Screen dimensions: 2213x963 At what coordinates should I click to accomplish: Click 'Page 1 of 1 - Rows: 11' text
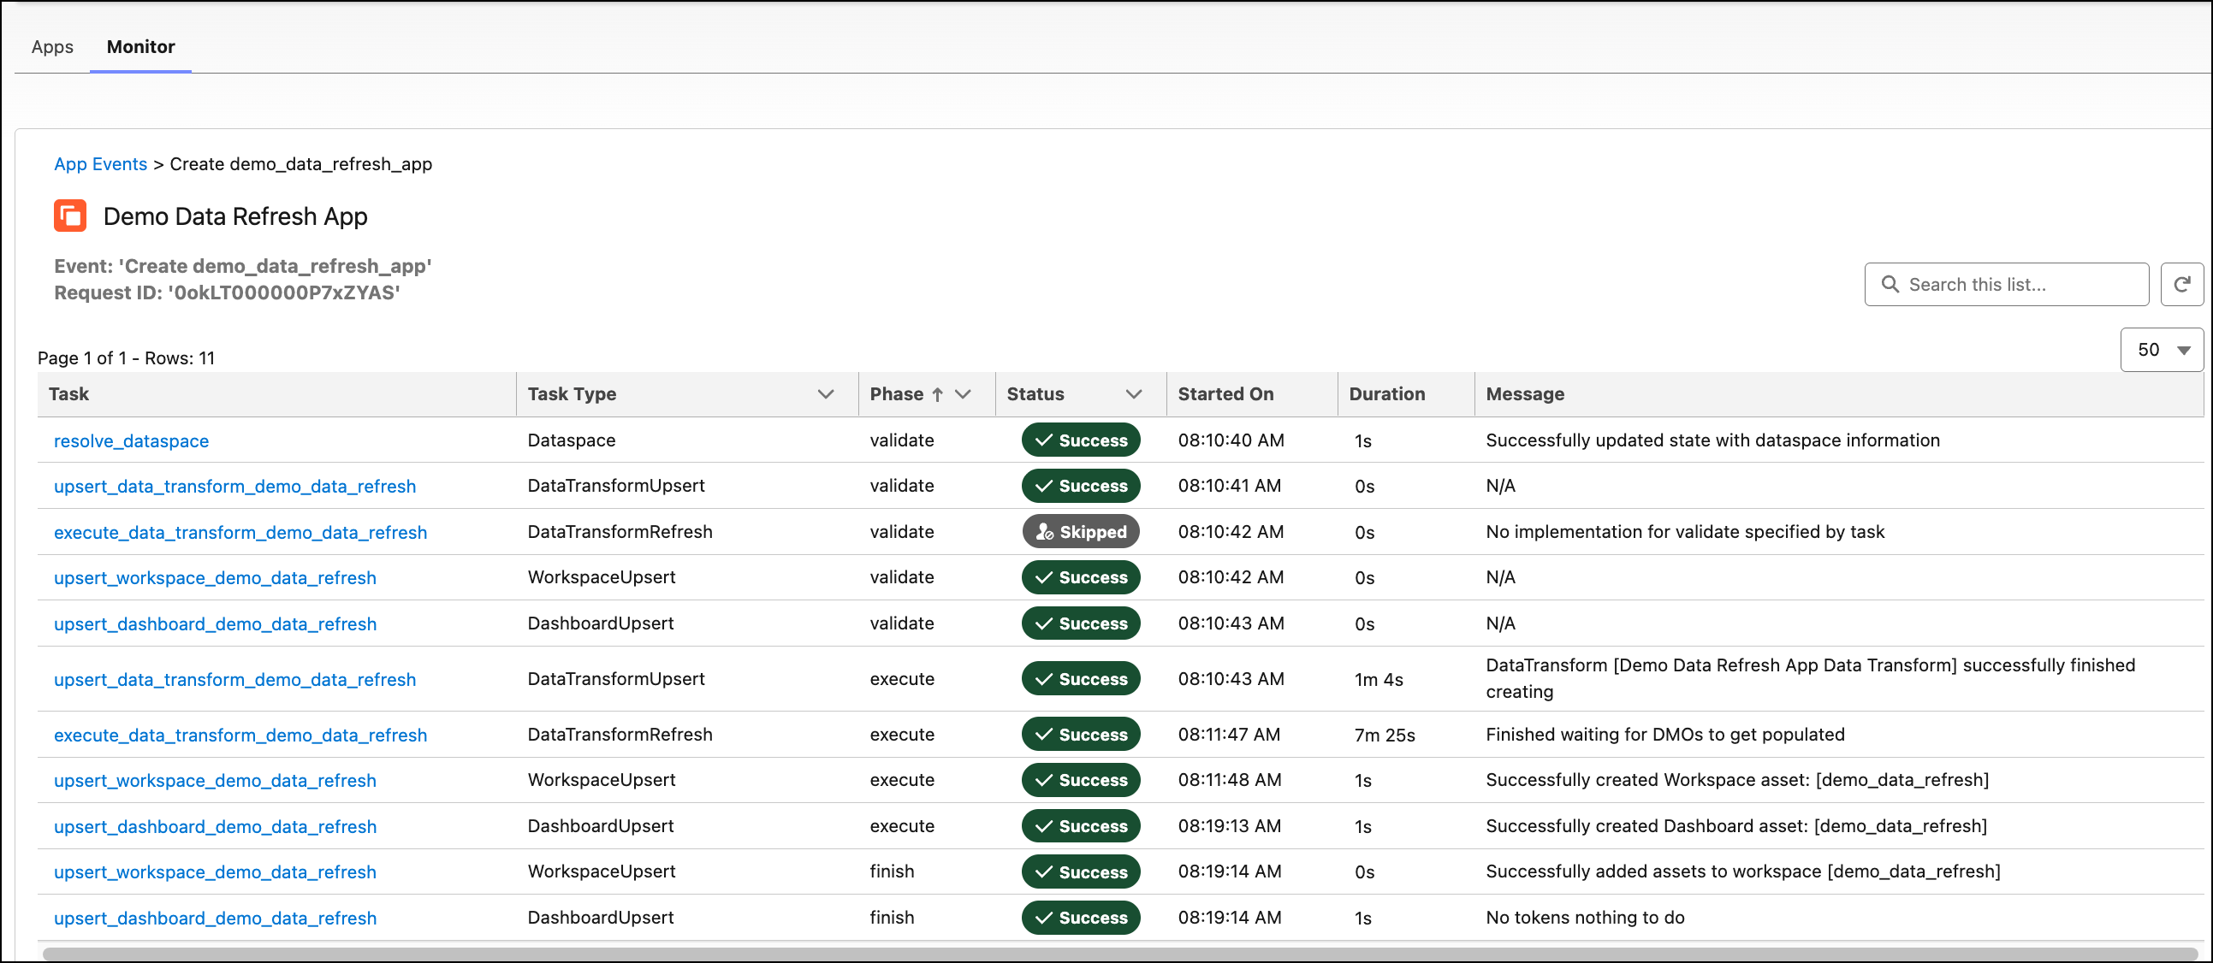[127, 357]
